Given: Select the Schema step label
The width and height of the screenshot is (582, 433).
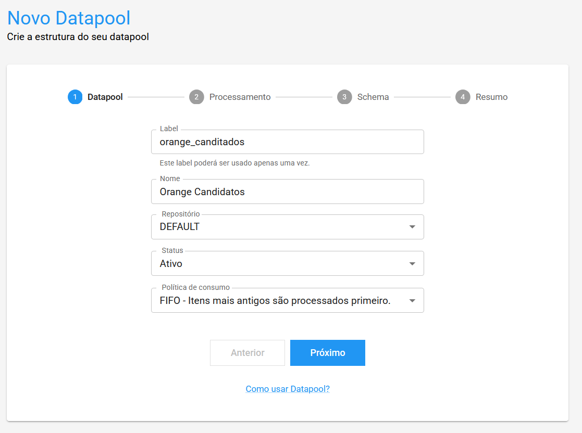Looking at the screenshot, I should (373, 97).
